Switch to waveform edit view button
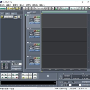 [3, 8]
